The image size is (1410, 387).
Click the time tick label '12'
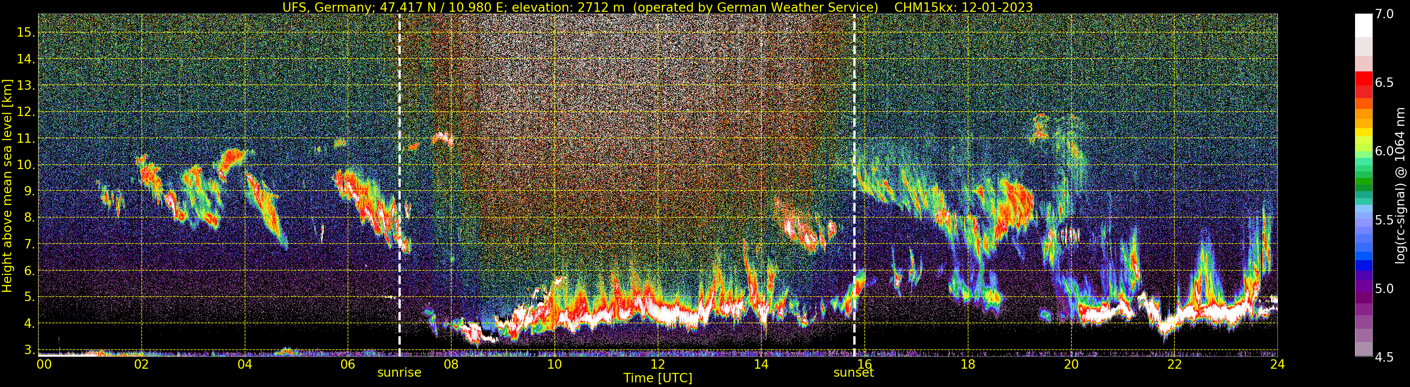coord(657,364)
